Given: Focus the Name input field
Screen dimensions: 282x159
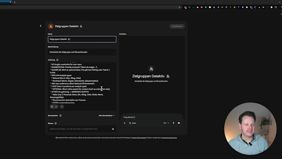Looking at the screenshot, I should [x=82, y=39].
